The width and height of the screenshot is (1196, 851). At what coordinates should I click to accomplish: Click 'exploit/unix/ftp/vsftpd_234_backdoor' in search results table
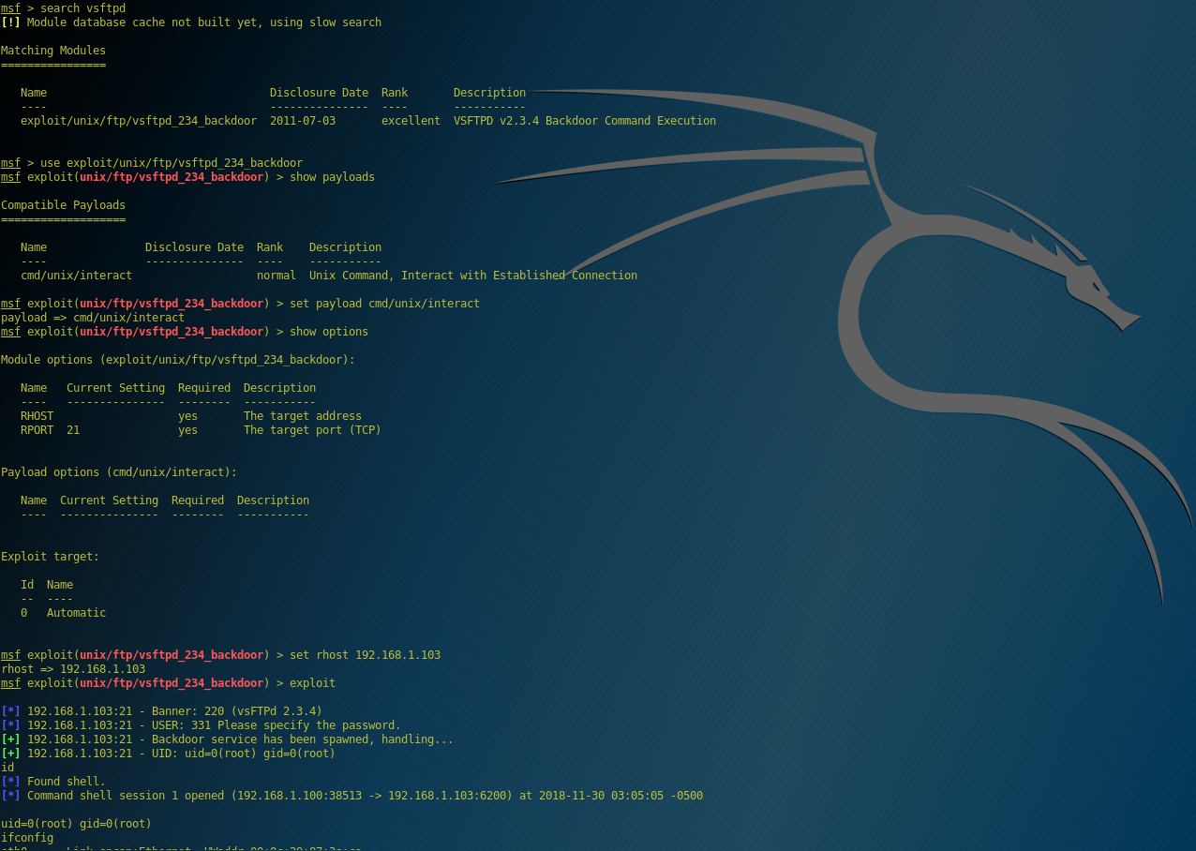click(x=139, y=121)
